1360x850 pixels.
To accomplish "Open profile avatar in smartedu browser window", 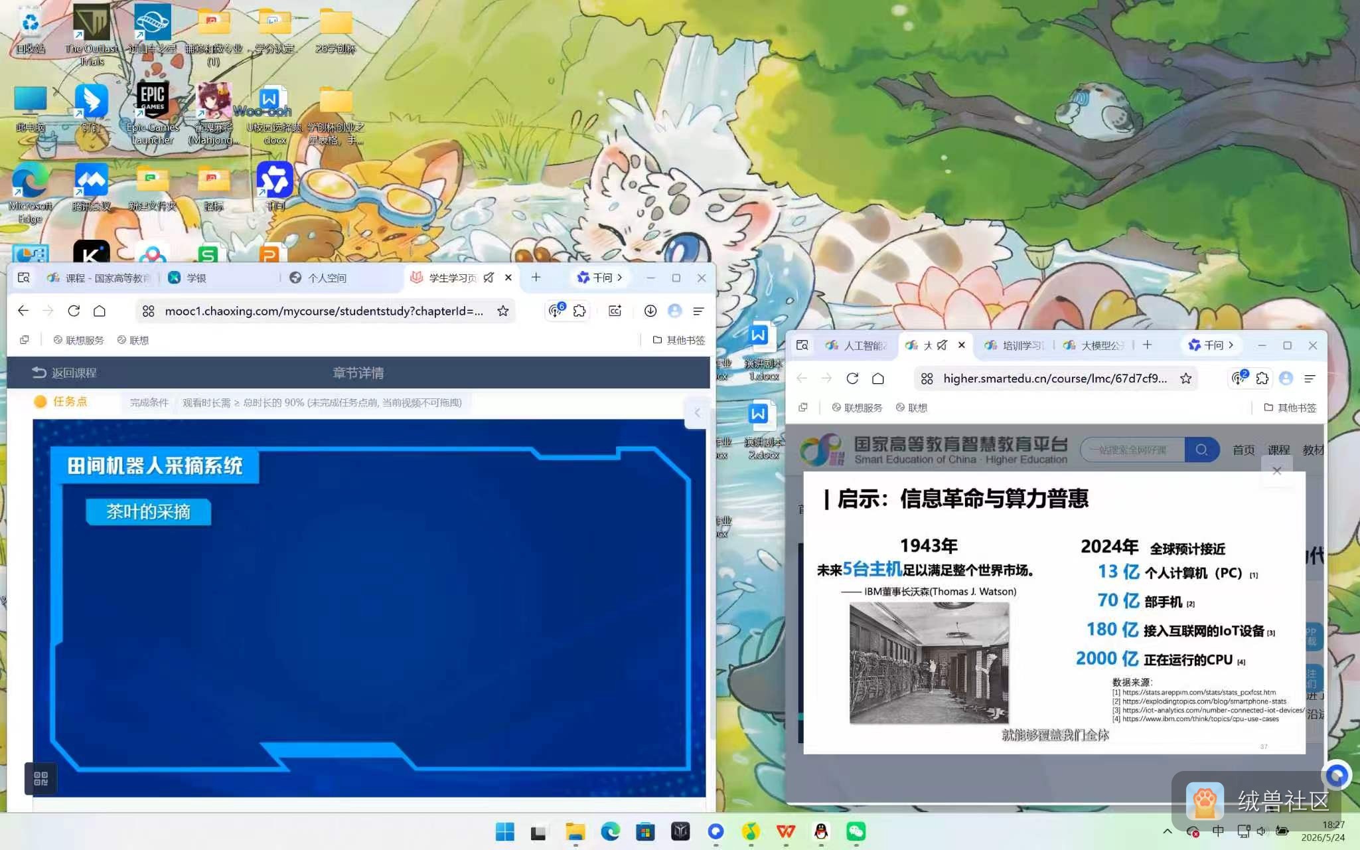I will tap(1286, 379).
